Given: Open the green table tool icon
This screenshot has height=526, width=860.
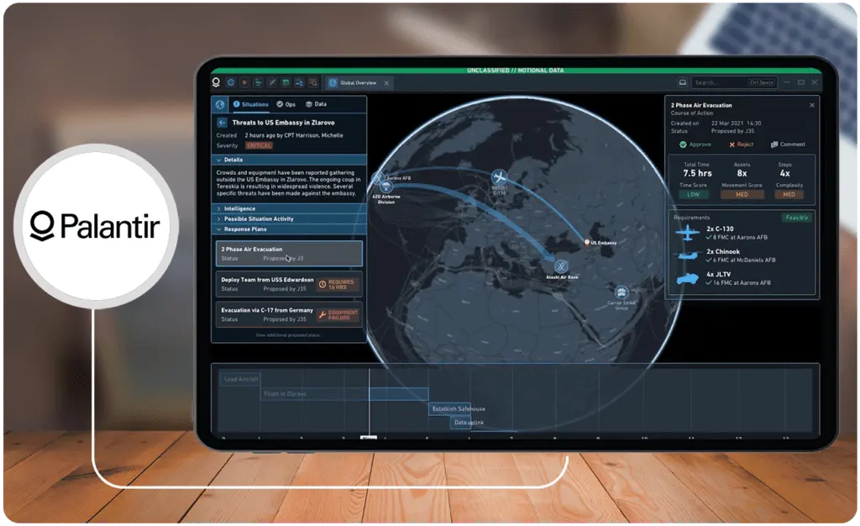Looking at the screenshot, I should click(286, 82).
